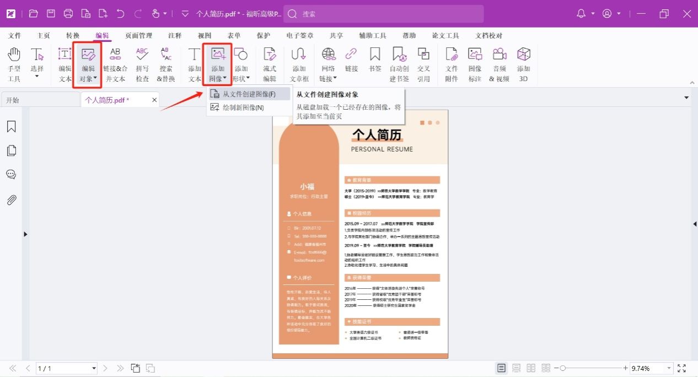Click the Add Article Box tool
Screen dimensions: 698x377
click(299, 64)
